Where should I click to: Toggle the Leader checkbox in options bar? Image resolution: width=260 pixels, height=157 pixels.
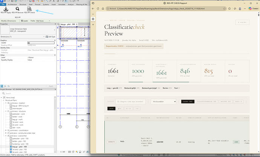pyautogui.click(x=22, y=21)
